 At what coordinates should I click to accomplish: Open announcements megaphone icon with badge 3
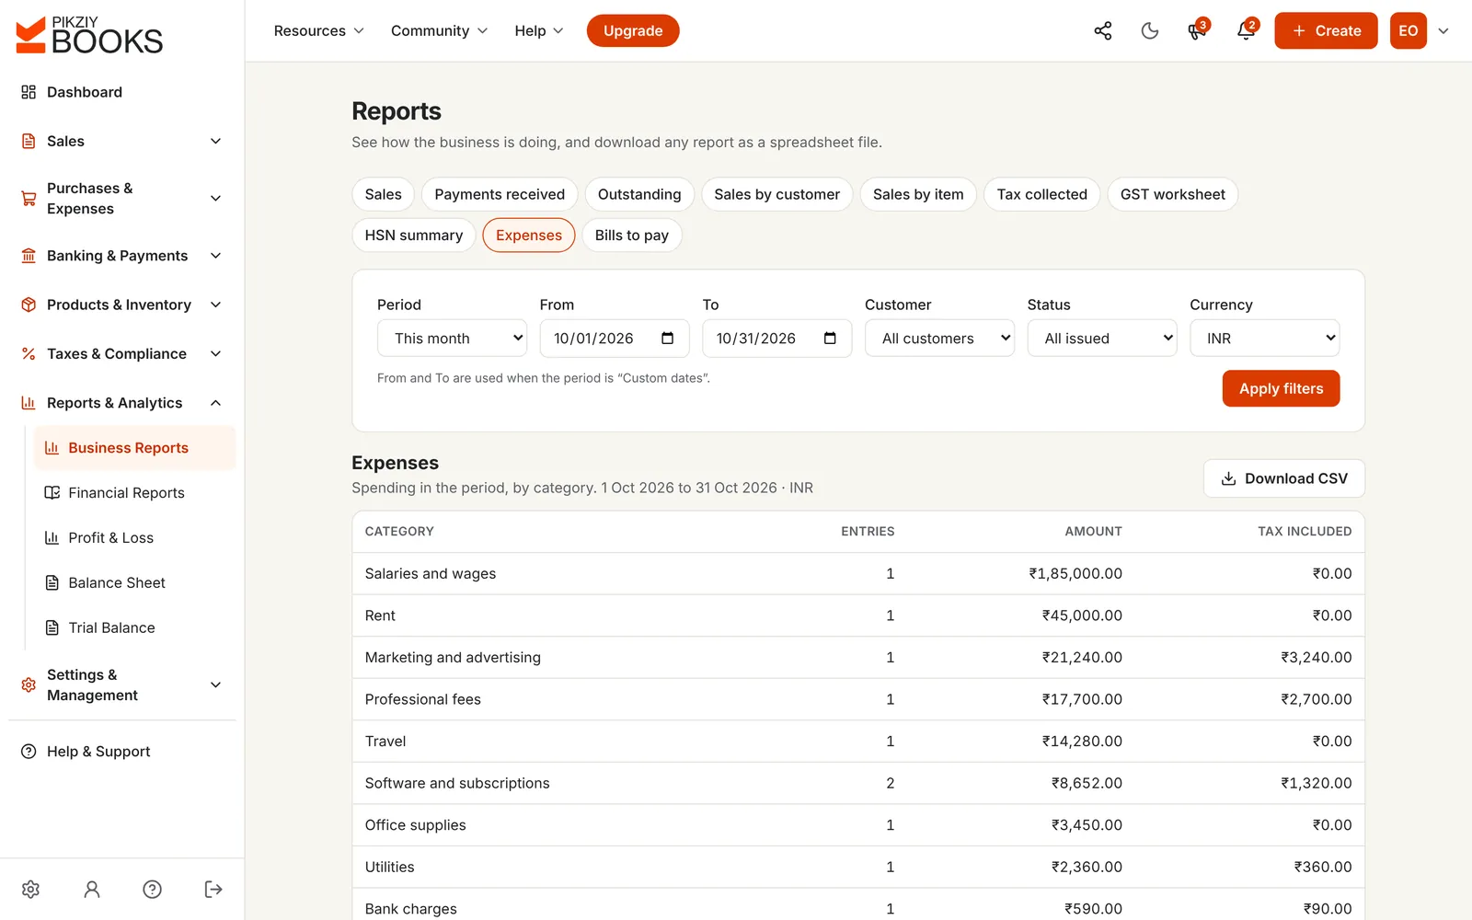pyautogui.click(x=1197, y=30)
